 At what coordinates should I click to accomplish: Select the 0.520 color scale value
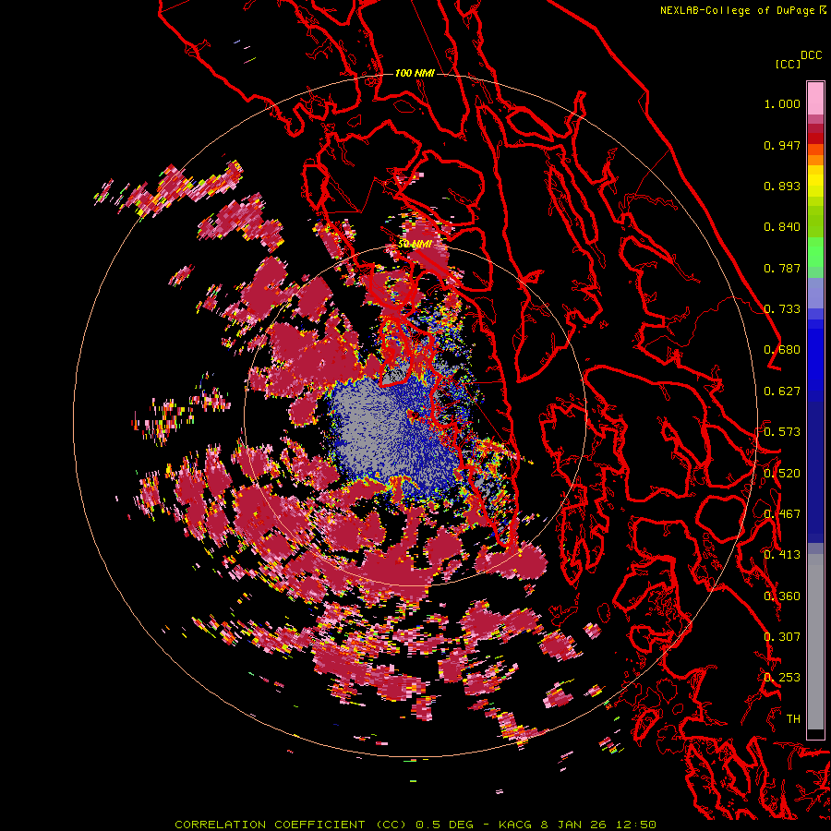pos(782,474)
